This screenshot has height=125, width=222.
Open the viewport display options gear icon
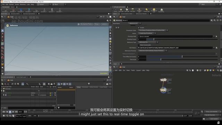108,21
